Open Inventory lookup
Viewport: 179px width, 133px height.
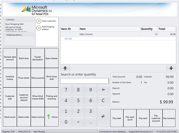point(10,78)
